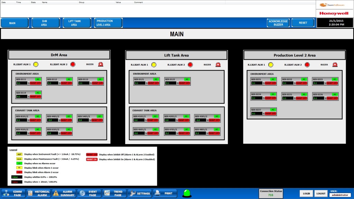354x199 pixels.
Task: Toggle Inhibit Off on GDS 4801/2
Action: click(x=214, y=133)
